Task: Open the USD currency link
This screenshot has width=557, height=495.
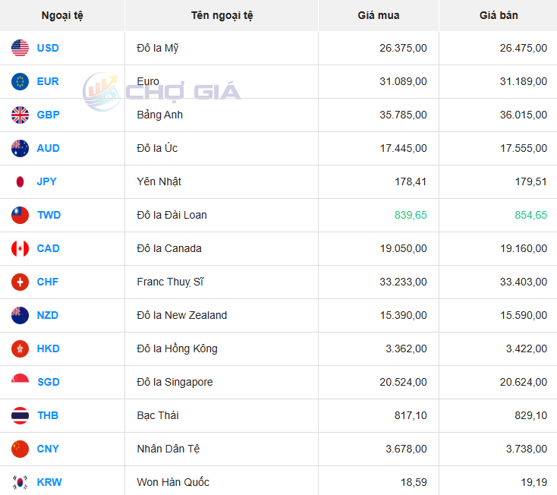Action: coord(48,48)
